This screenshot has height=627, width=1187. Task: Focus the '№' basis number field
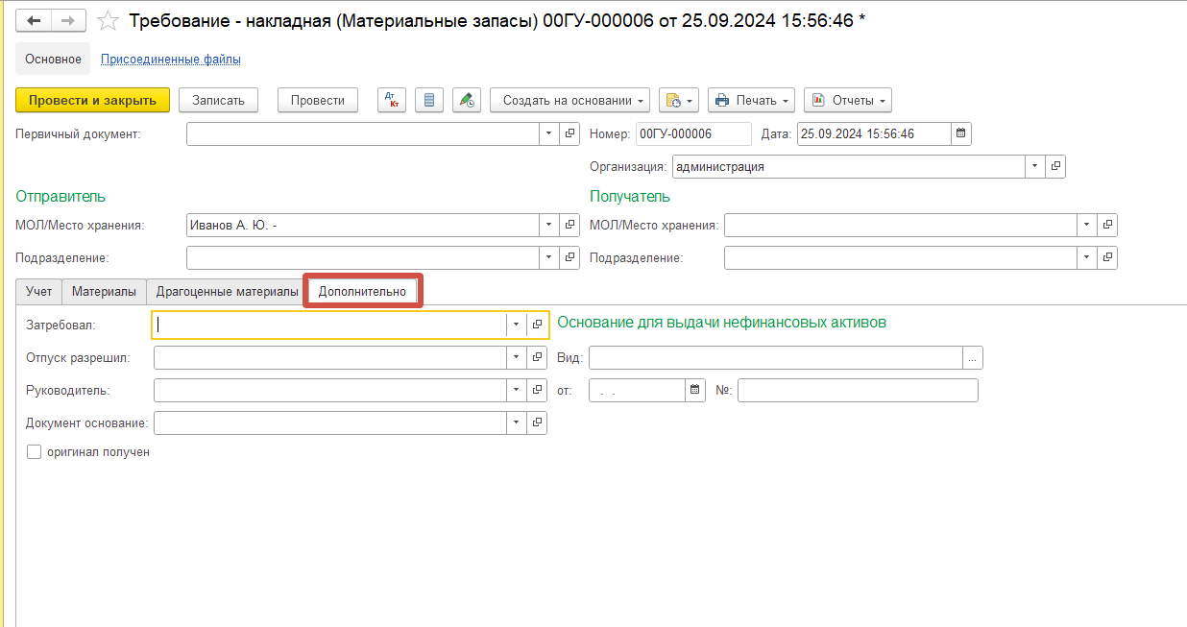pyautogui.click(x=858, y=391)
